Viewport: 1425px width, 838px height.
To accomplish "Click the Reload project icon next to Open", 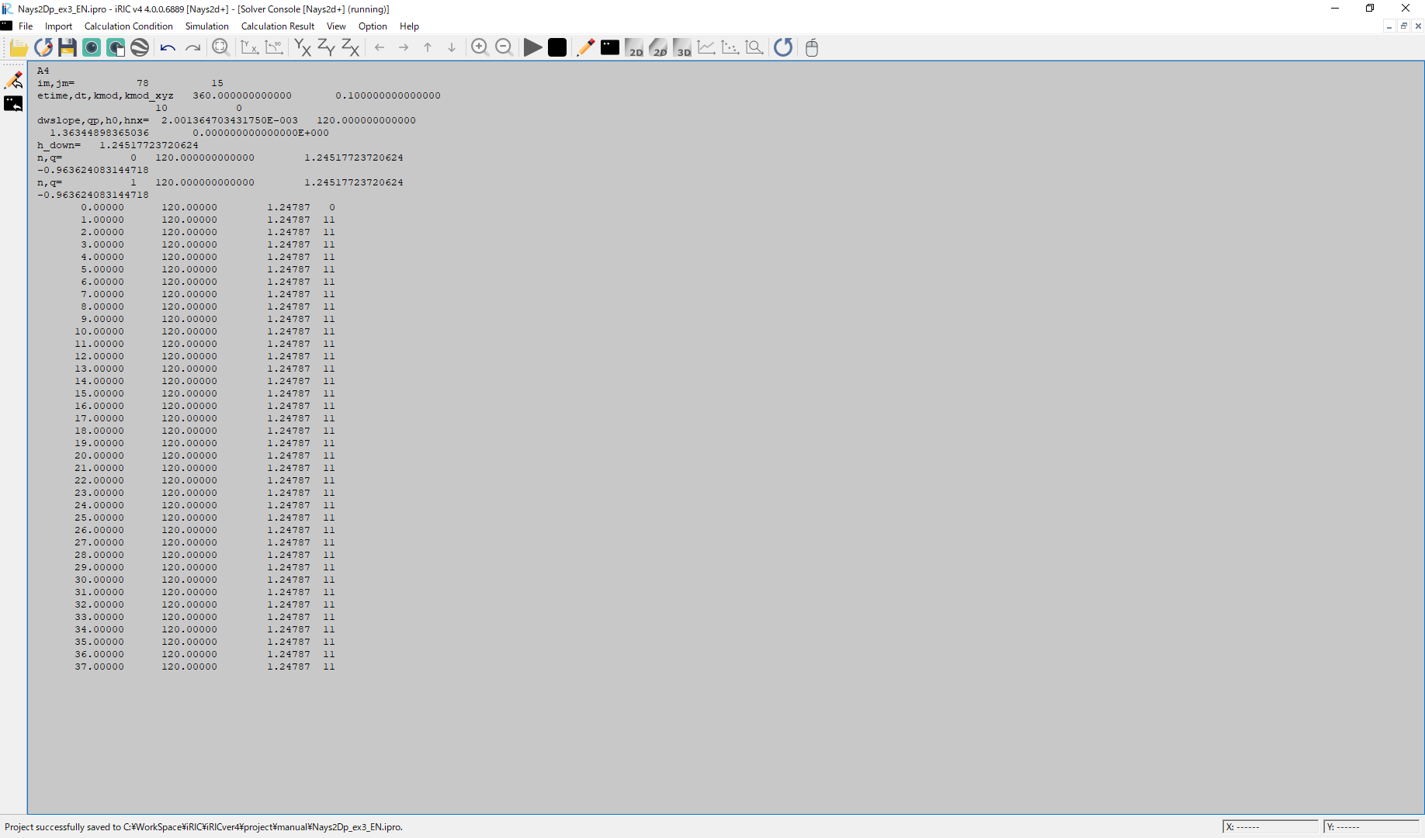I will tap(43, 47).
